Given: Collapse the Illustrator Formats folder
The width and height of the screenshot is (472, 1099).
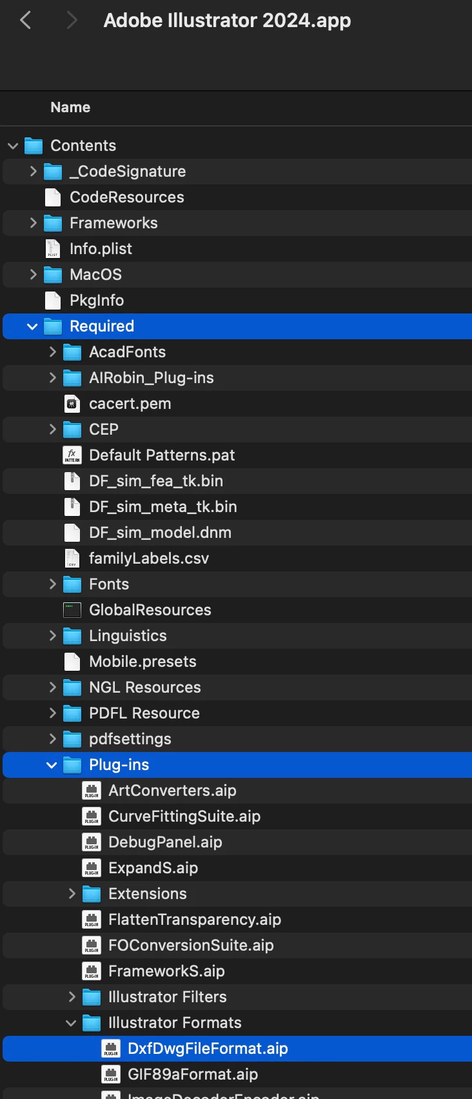Looking at the screenshot, I should click(x=71, y=1023).
